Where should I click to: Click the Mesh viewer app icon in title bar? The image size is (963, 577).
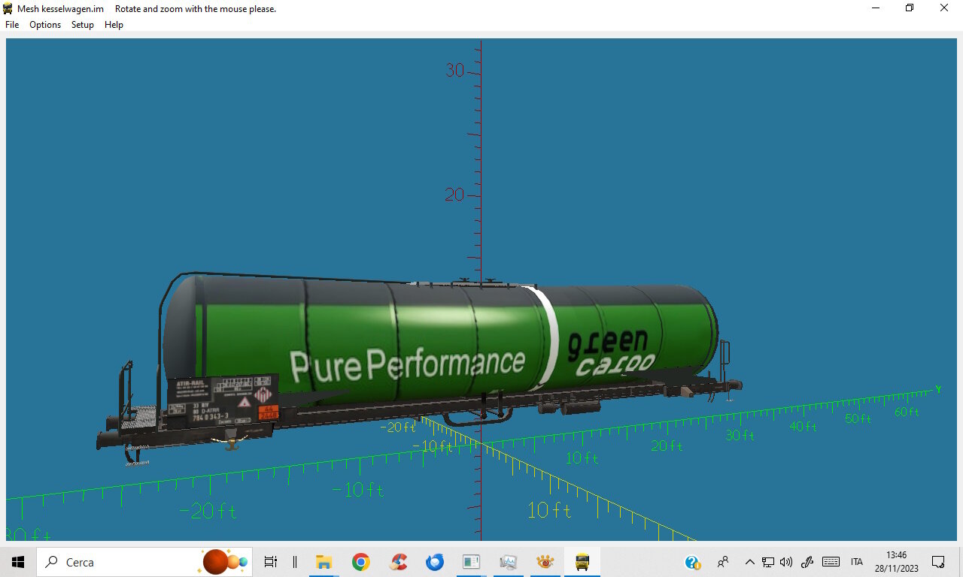tap(8, 8)
